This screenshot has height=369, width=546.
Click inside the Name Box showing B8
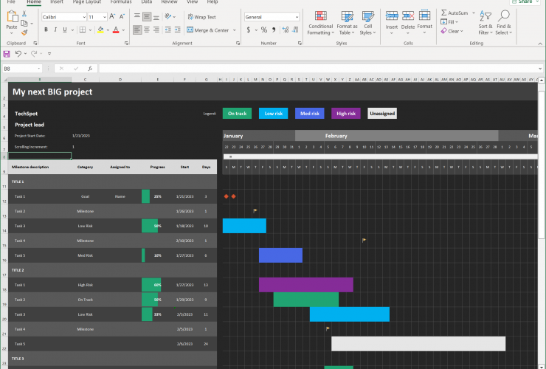(18, 69)
